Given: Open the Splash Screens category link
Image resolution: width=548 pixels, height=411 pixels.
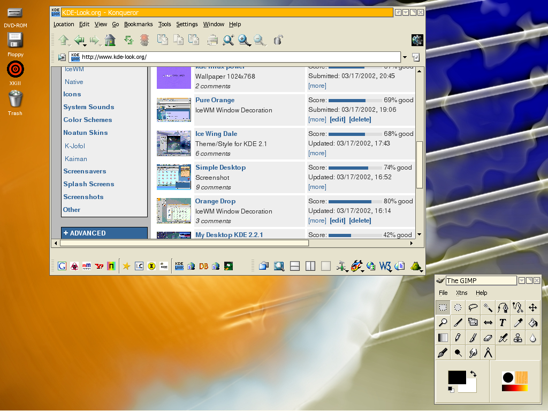Looking at the screenshot, I should (89, 184).
